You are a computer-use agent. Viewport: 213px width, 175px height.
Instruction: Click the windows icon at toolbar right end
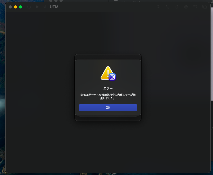click(x=204, y=7)
